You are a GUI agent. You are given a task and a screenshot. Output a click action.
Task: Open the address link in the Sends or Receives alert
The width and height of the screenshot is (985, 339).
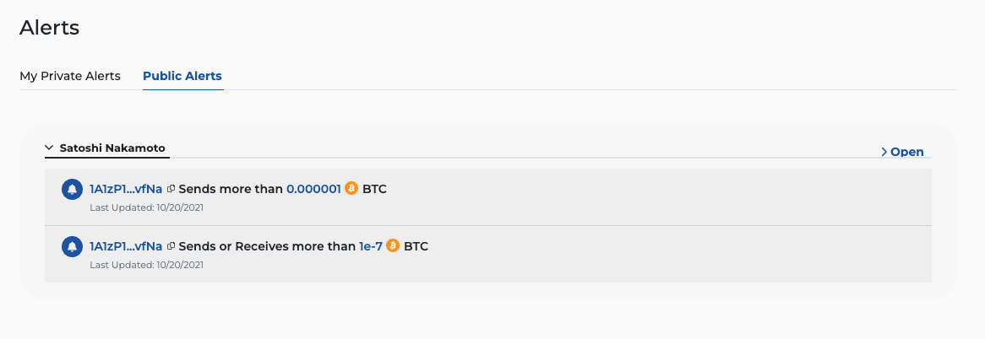[x=126, y=246]
